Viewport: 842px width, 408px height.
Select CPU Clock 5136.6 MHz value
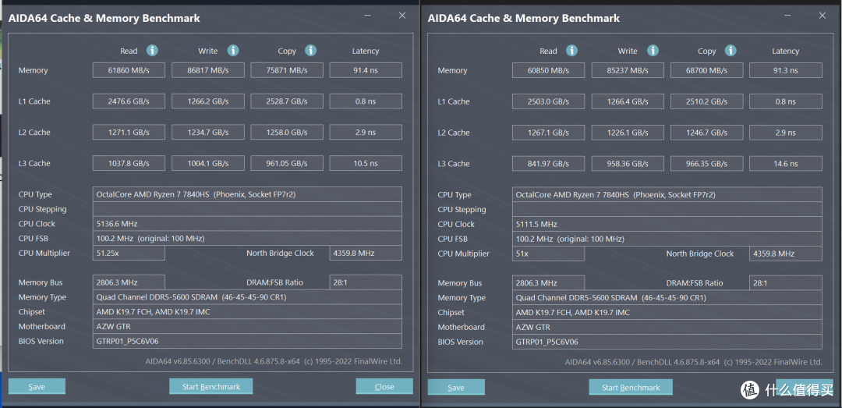(x=247, y=224)
